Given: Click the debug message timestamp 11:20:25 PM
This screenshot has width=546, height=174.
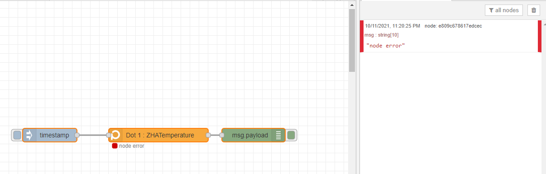Looking at the screenshot, I should tap(393, 26).
